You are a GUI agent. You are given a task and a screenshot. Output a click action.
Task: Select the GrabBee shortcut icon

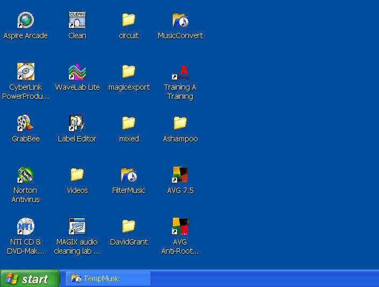[25, 124]
